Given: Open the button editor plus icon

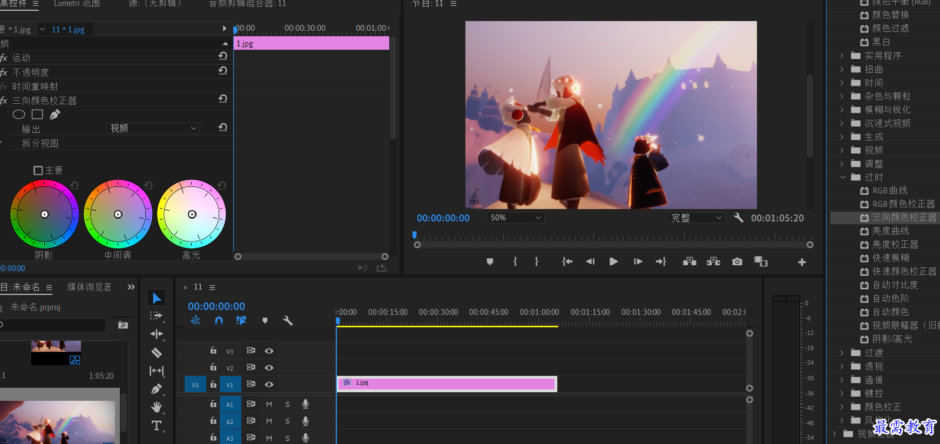Looking at the screenshot, I should pos(802,262).
